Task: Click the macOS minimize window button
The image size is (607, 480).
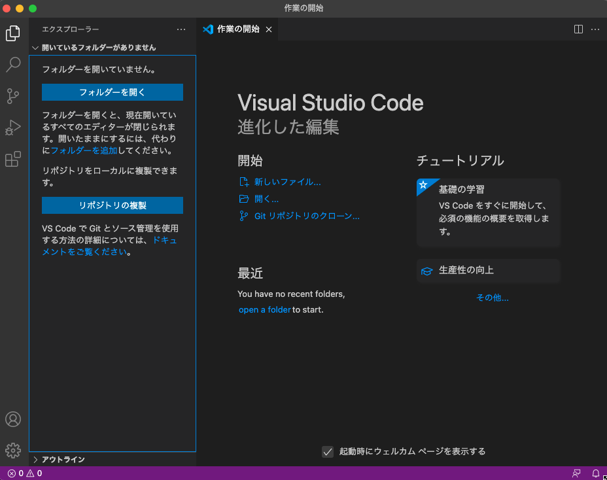Action: point(20,8)
